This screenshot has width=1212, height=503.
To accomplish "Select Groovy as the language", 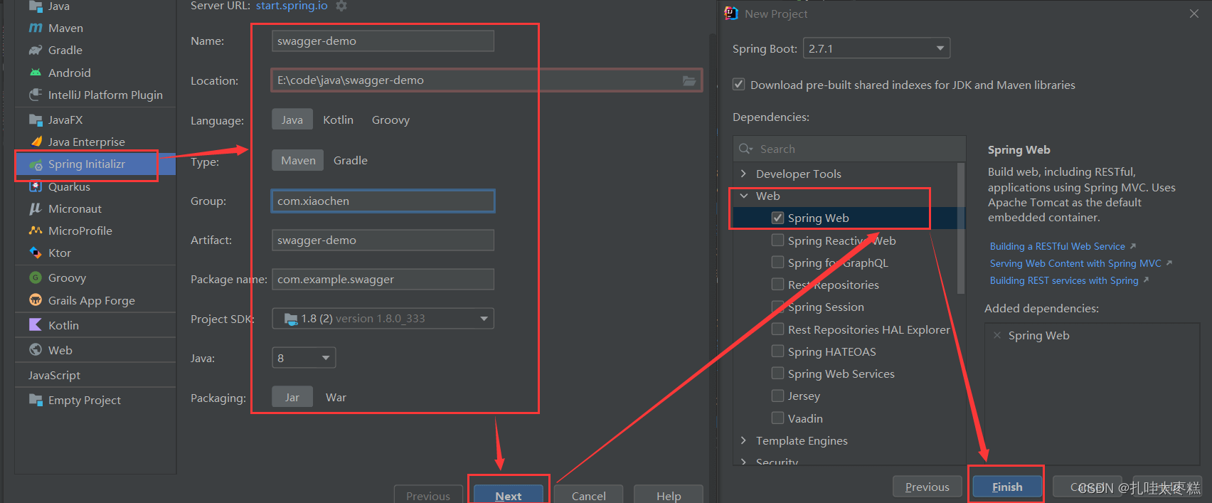I will point(390,120).
